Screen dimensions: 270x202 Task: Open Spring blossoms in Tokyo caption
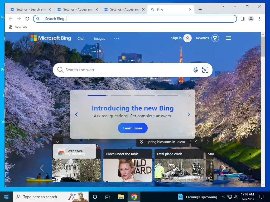click(x=166, y=142)
